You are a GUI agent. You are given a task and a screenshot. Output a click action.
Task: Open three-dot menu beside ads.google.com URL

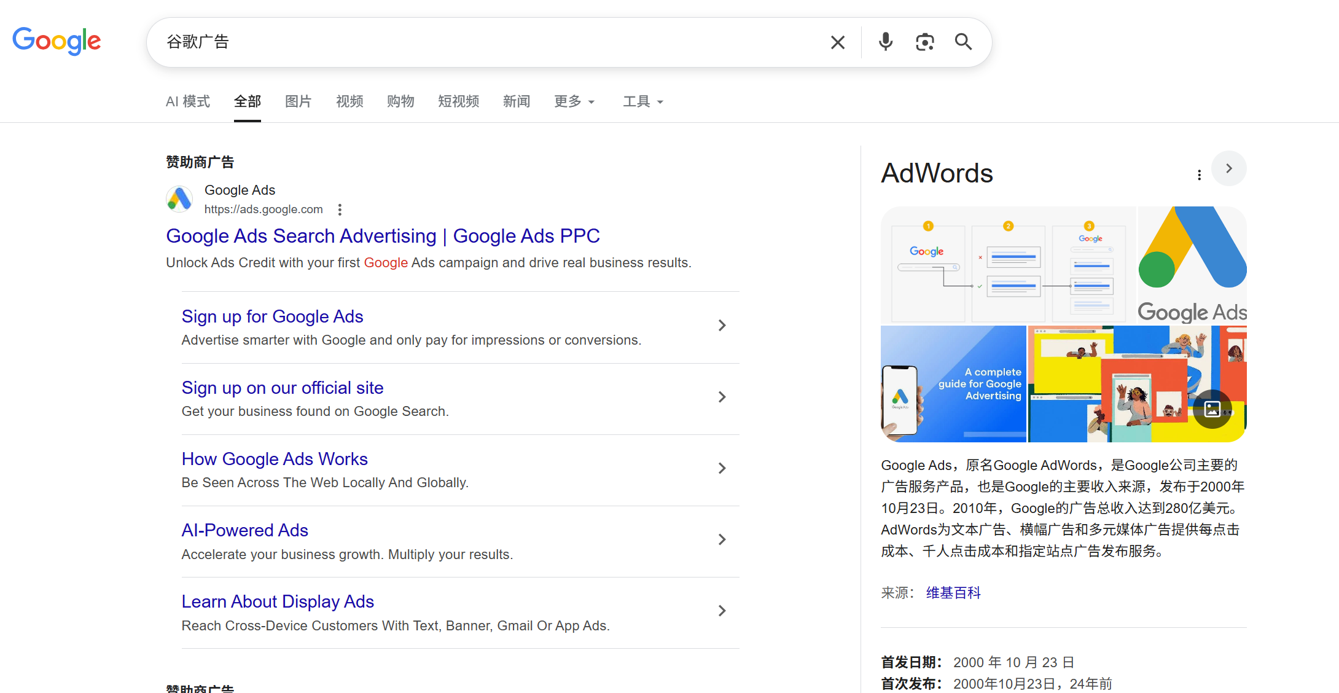point(340,209)
